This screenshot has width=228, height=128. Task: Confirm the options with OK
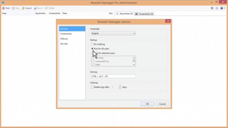click(x=147, y=104)
